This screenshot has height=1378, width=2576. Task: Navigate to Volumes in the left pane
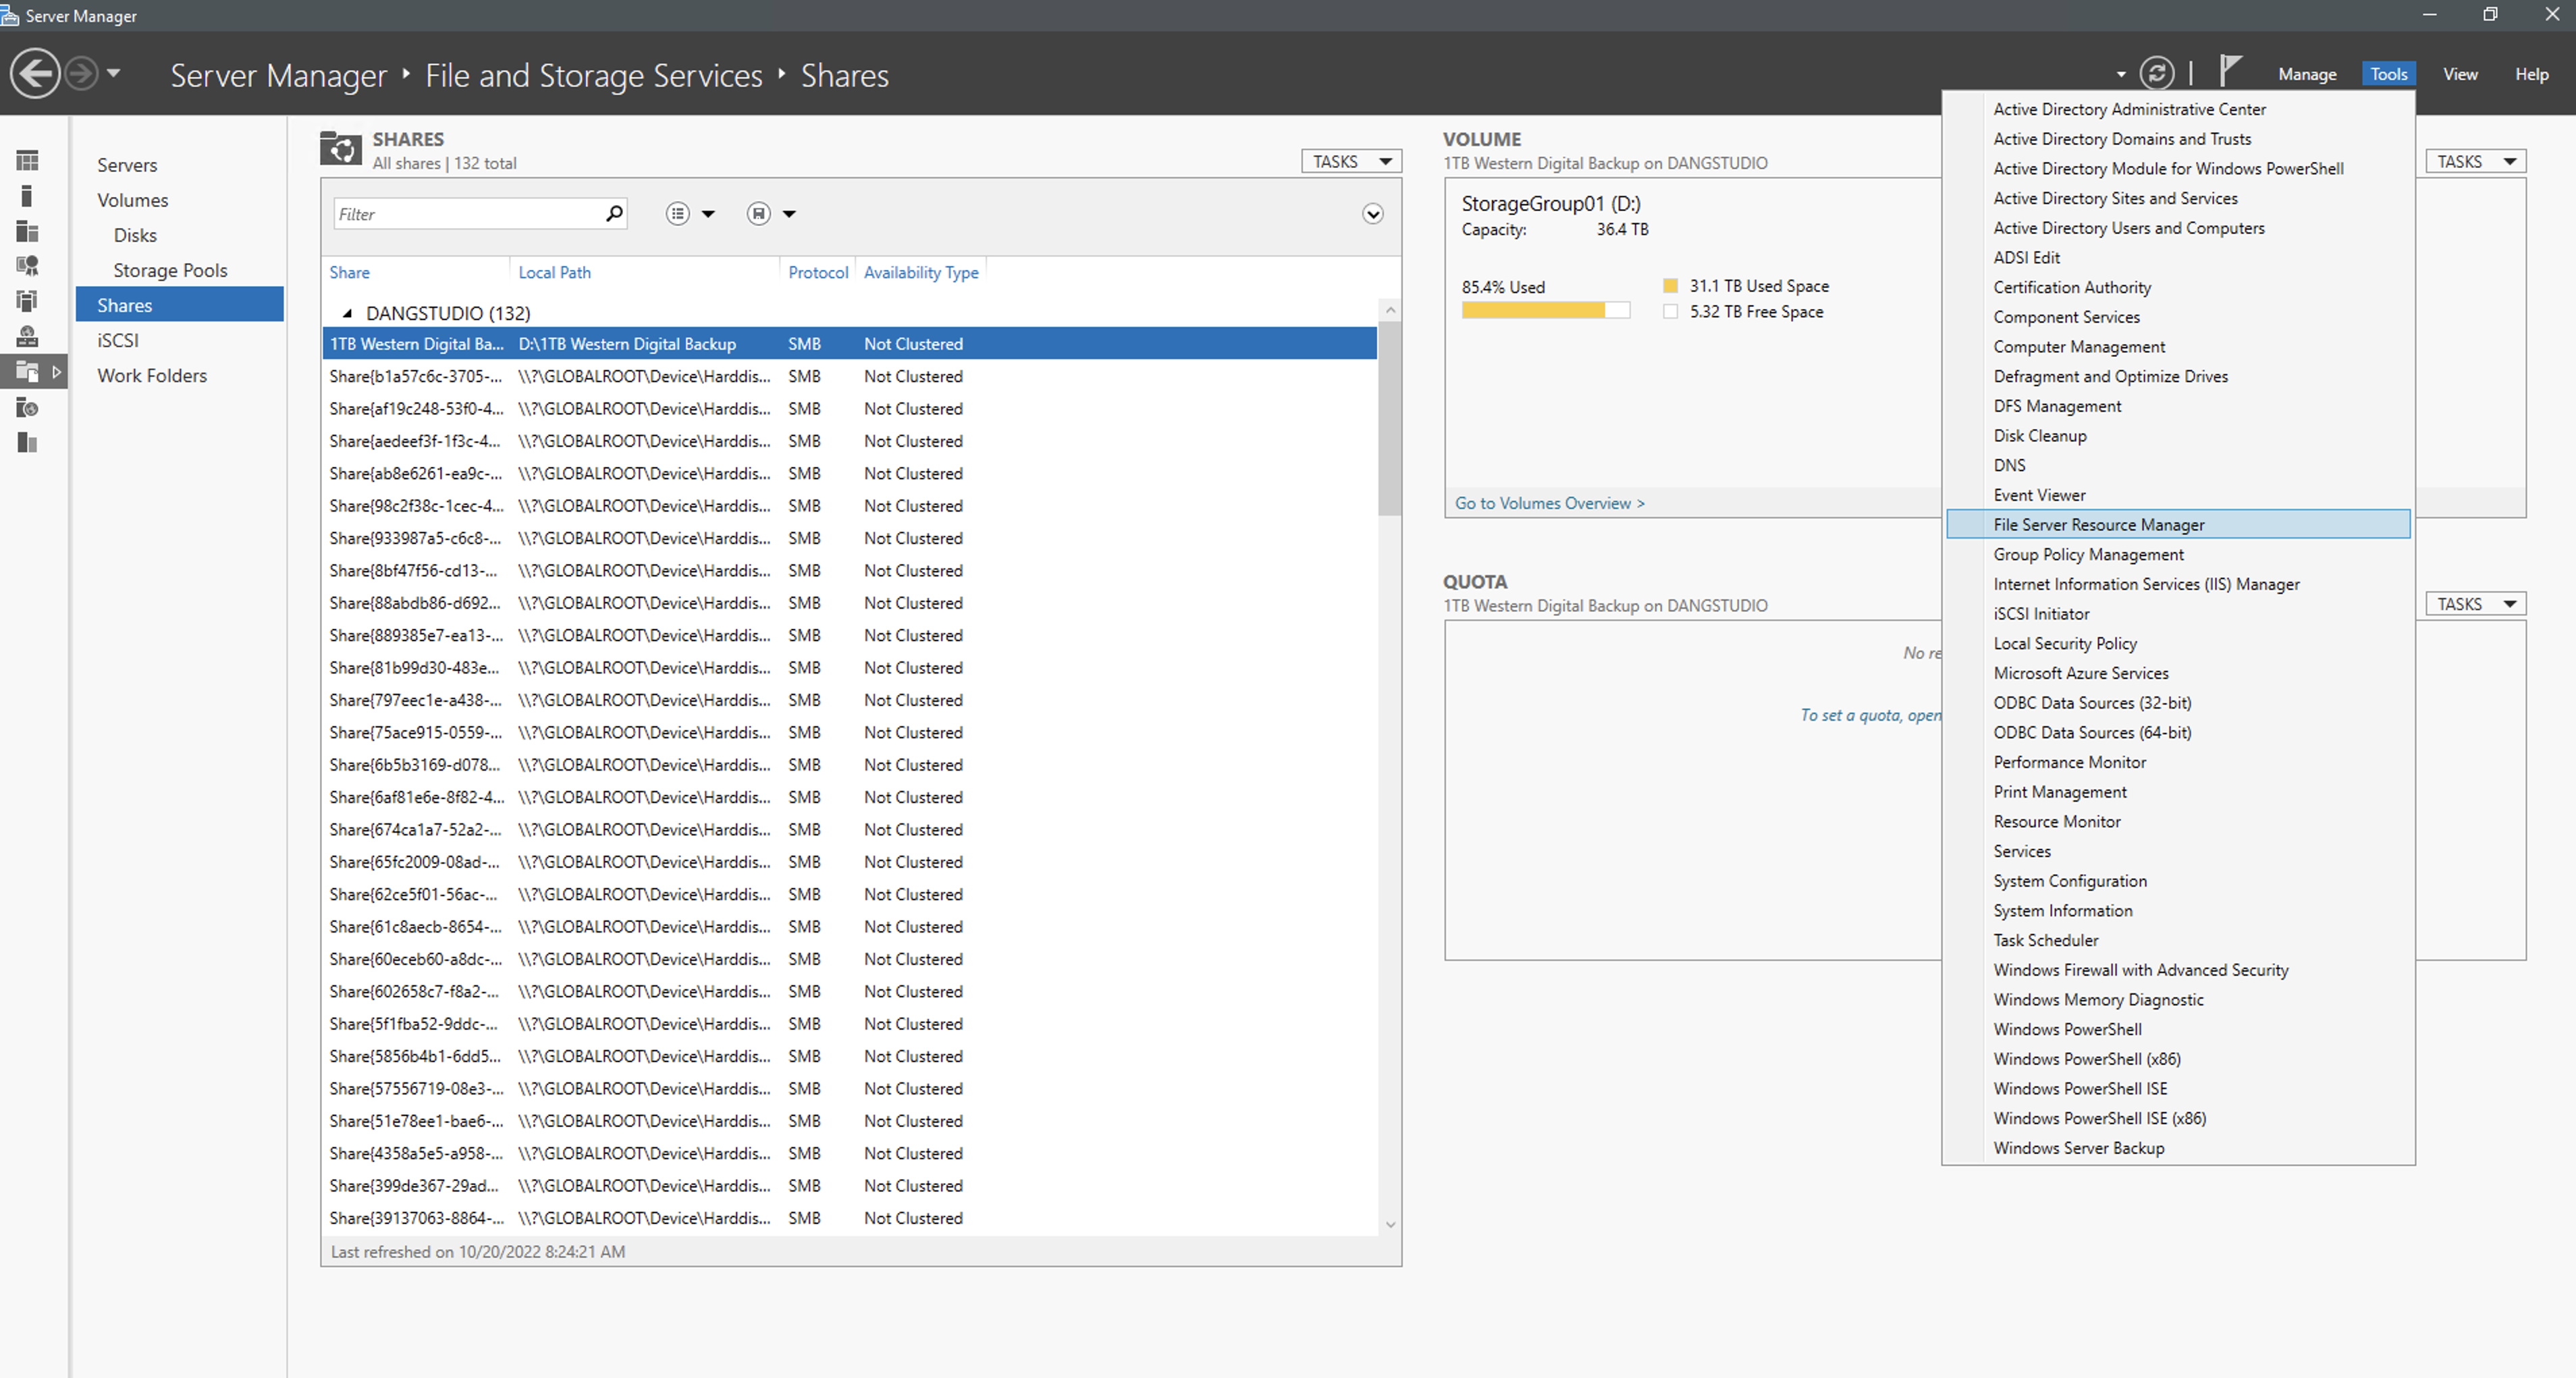point(132,200)
